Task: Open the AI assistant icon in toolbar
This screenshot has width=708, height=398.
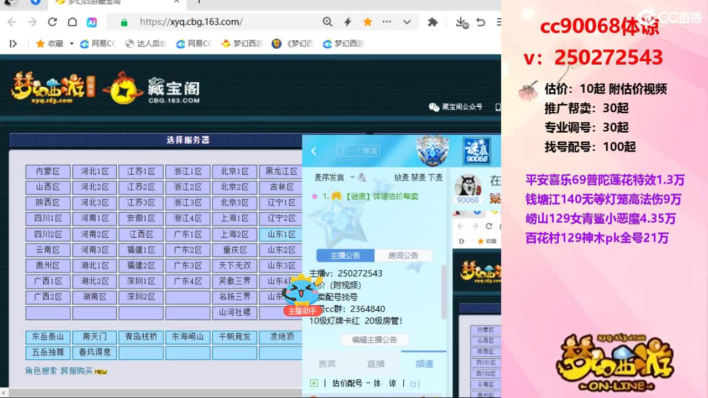Action: 92,22
